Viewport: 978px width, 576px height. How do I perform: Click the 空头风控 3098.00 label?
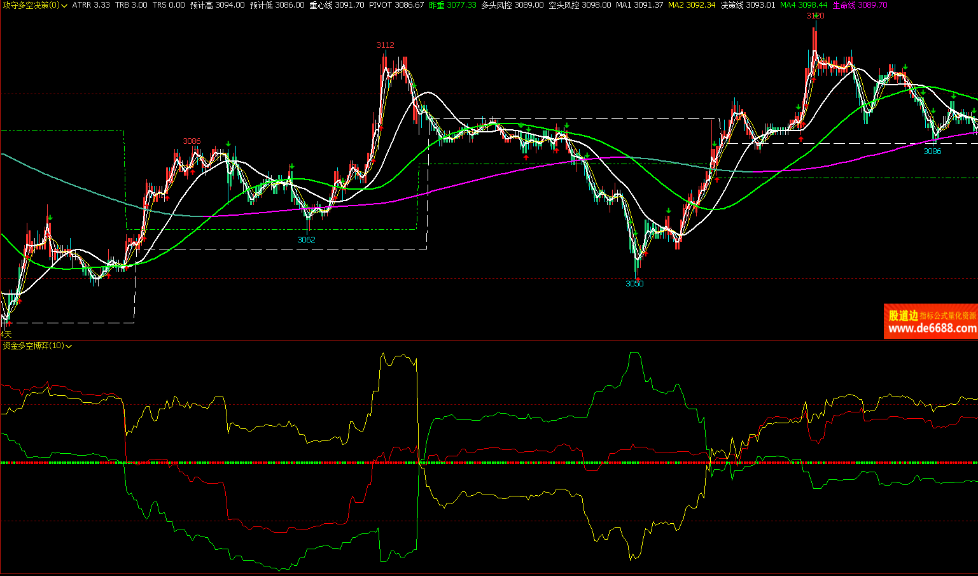(580, 5)
